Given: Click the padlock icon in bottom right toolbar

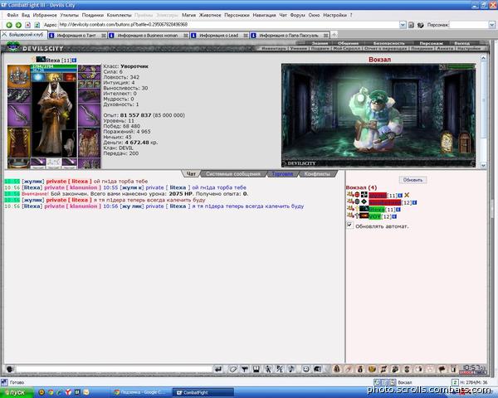Looking at the screenshot, I should click(337, 369).
